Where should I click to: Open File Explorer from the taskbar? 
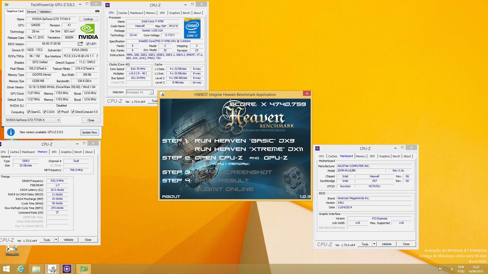(36, 269)
